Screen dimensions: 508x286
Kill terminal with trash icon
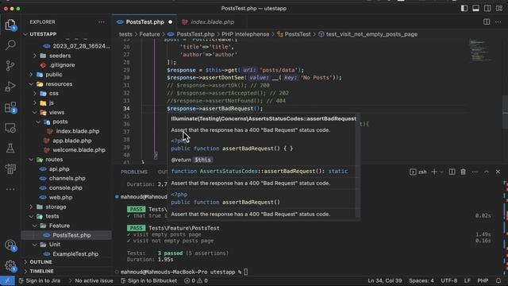tap(464, 172)
